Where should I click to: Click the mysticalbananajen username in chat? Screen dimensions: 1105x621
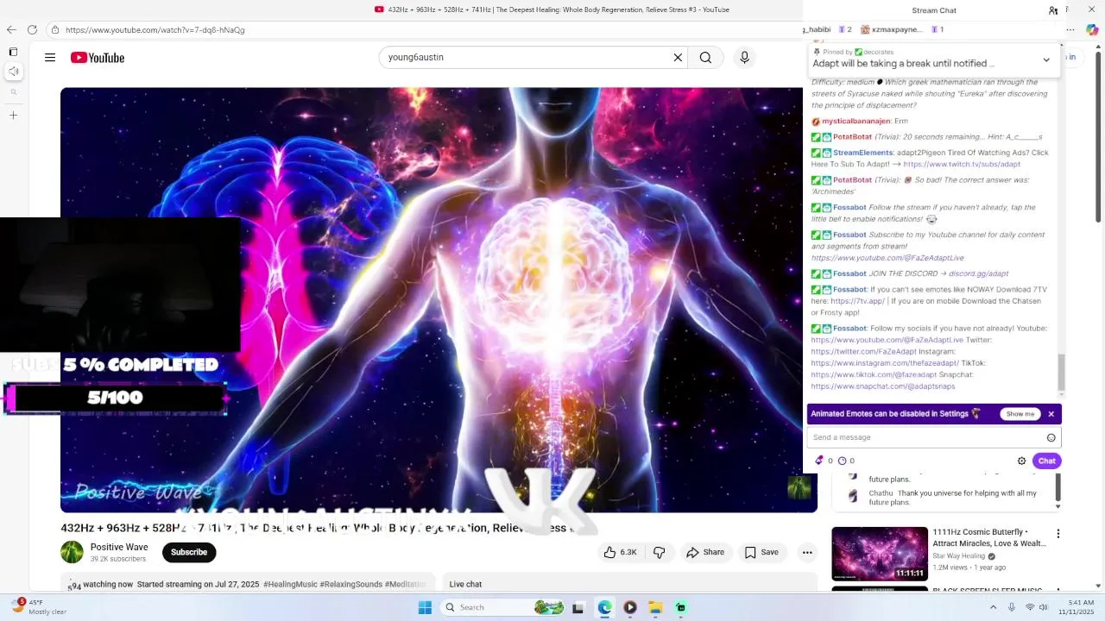(856, 122)
